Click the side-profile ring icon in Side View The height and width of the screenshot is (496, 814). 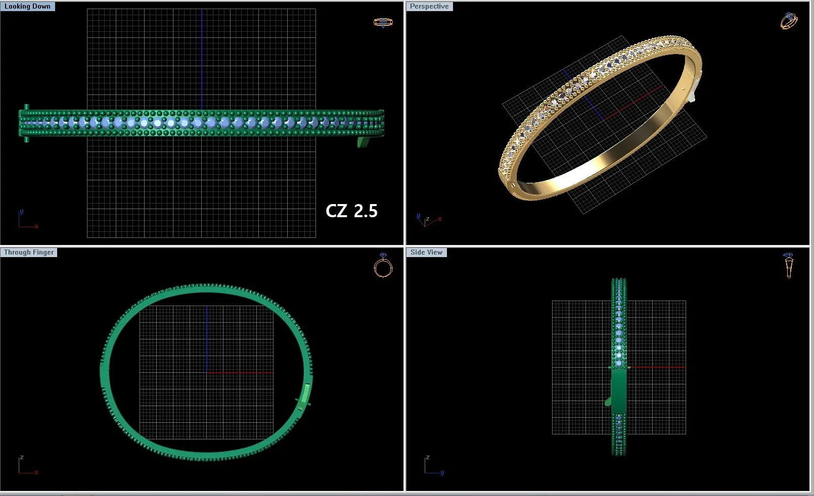pos(788,265)
